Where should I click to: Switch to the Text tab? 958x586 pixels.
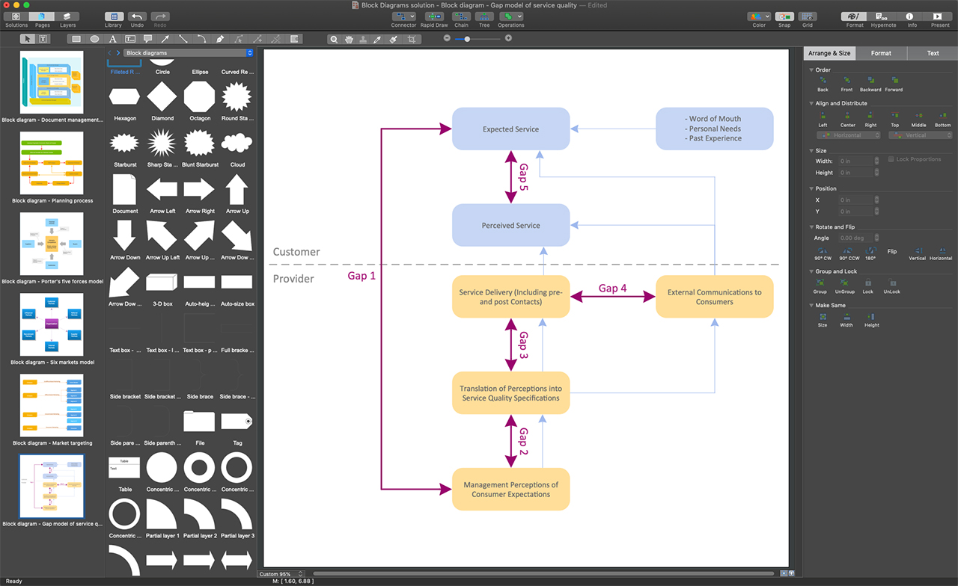933,53
